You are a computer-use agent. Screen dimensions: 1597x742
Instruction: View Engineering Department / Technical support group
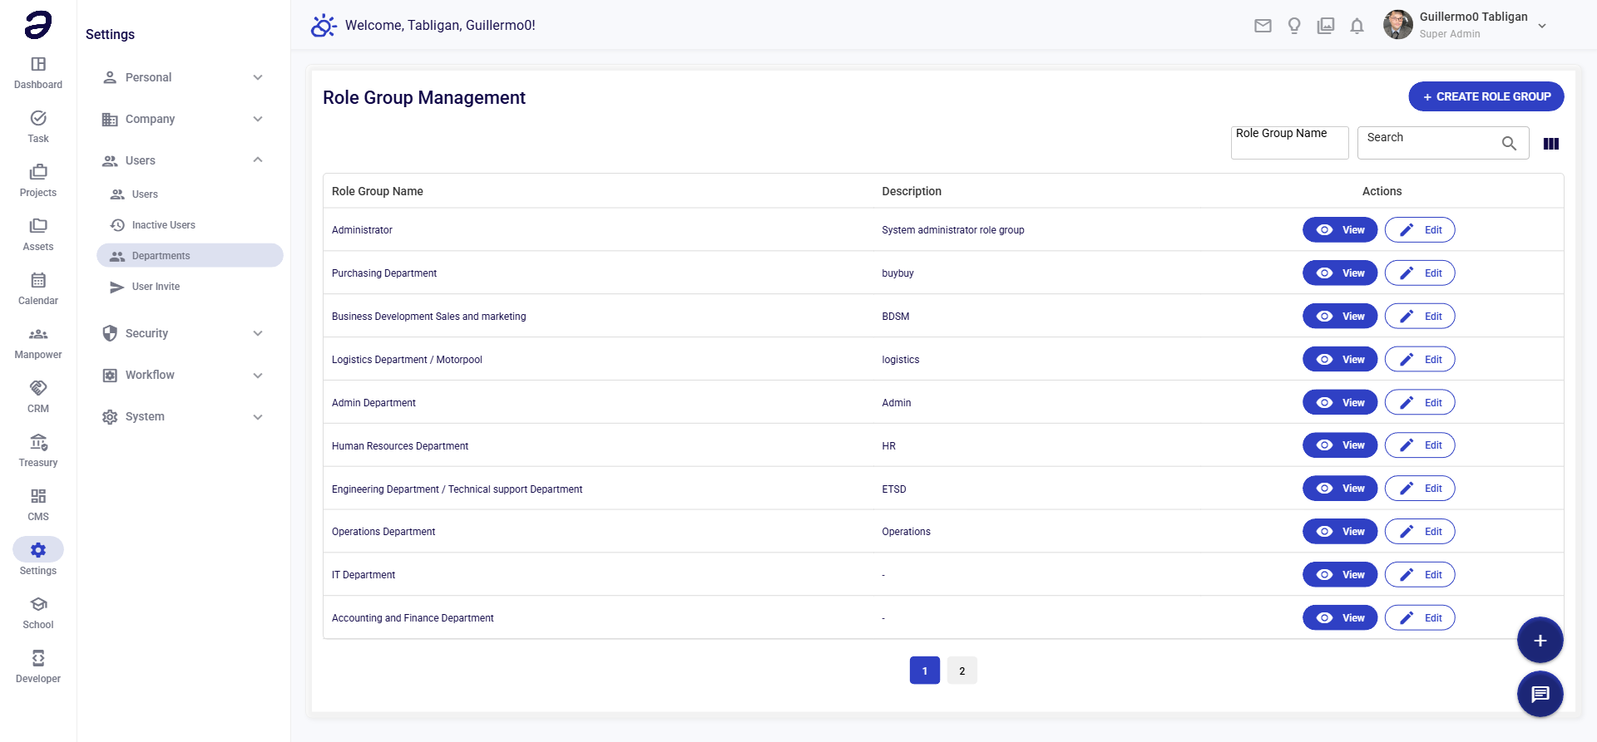1340,489
